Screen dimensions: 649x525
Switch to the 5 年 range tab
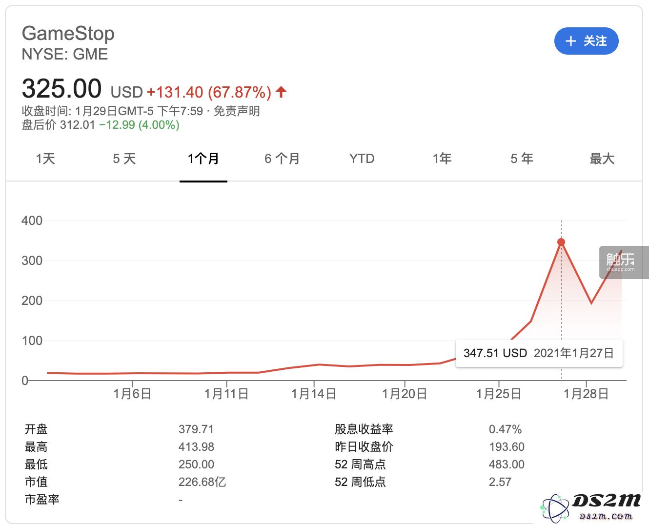pyautogui.click(x=522, y=159)
